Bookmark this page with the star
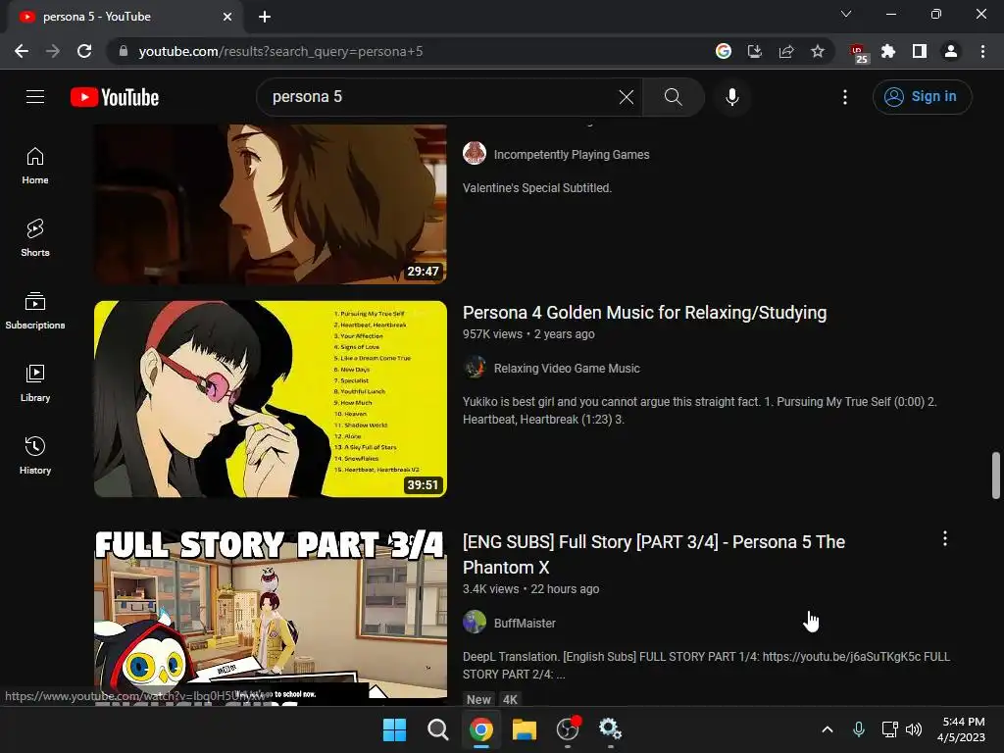1004x753 pixels. (818, 51)
